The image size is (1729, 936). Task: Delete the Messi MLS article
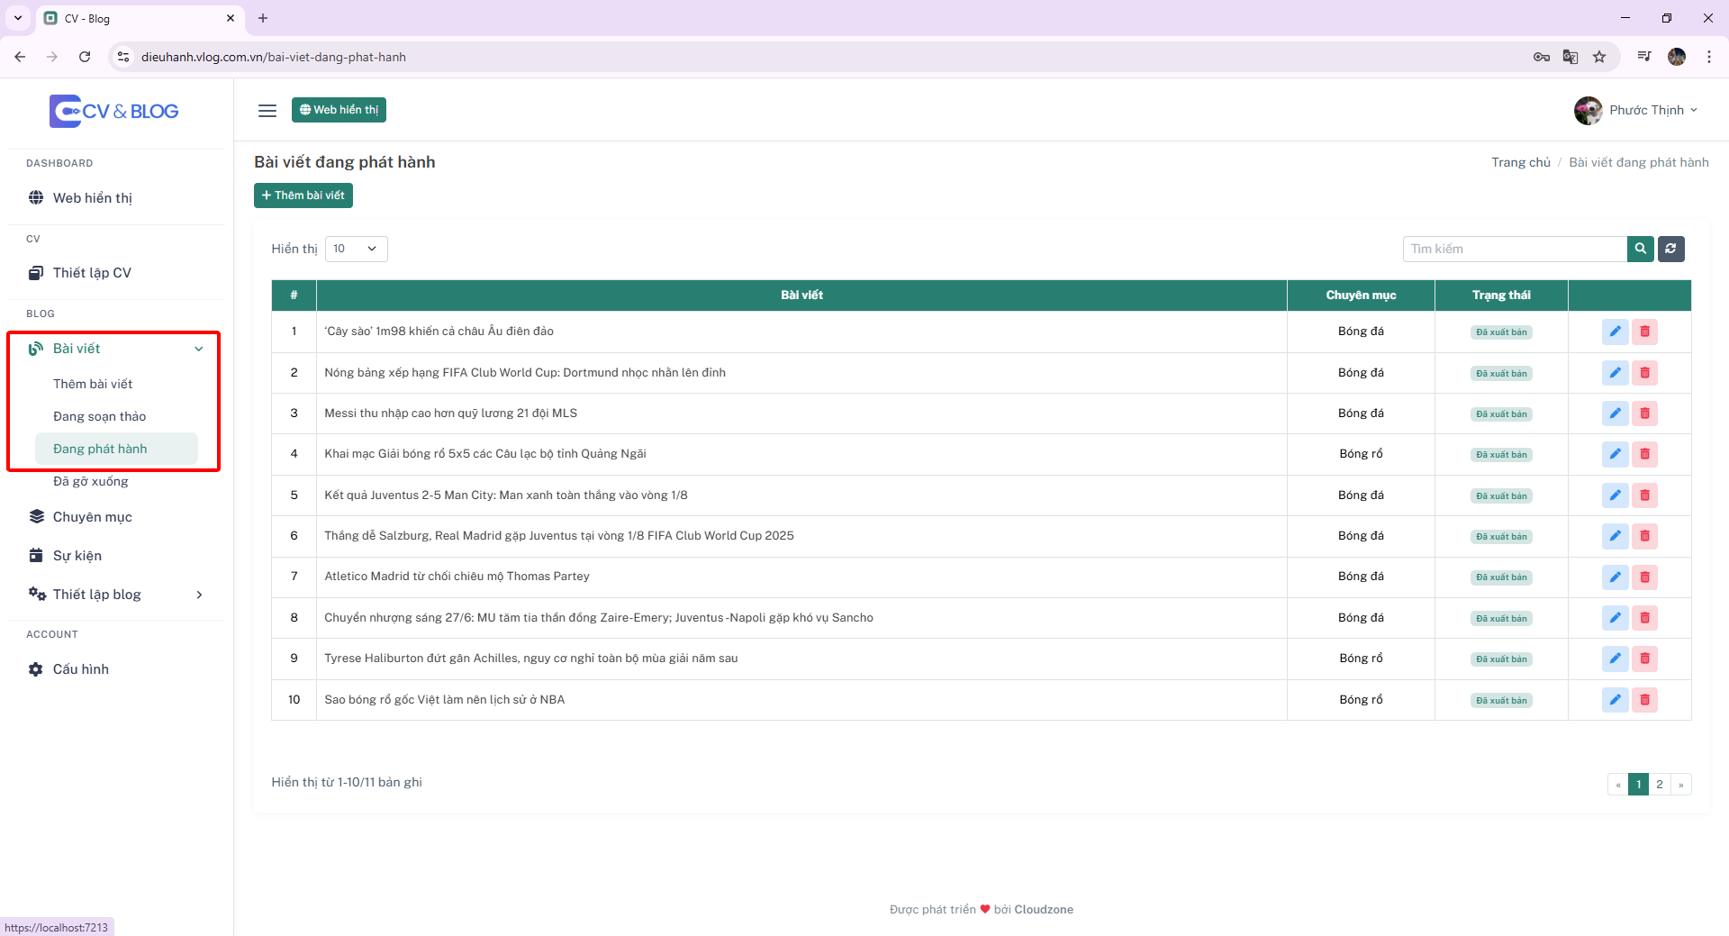(x=1644, y=413)
